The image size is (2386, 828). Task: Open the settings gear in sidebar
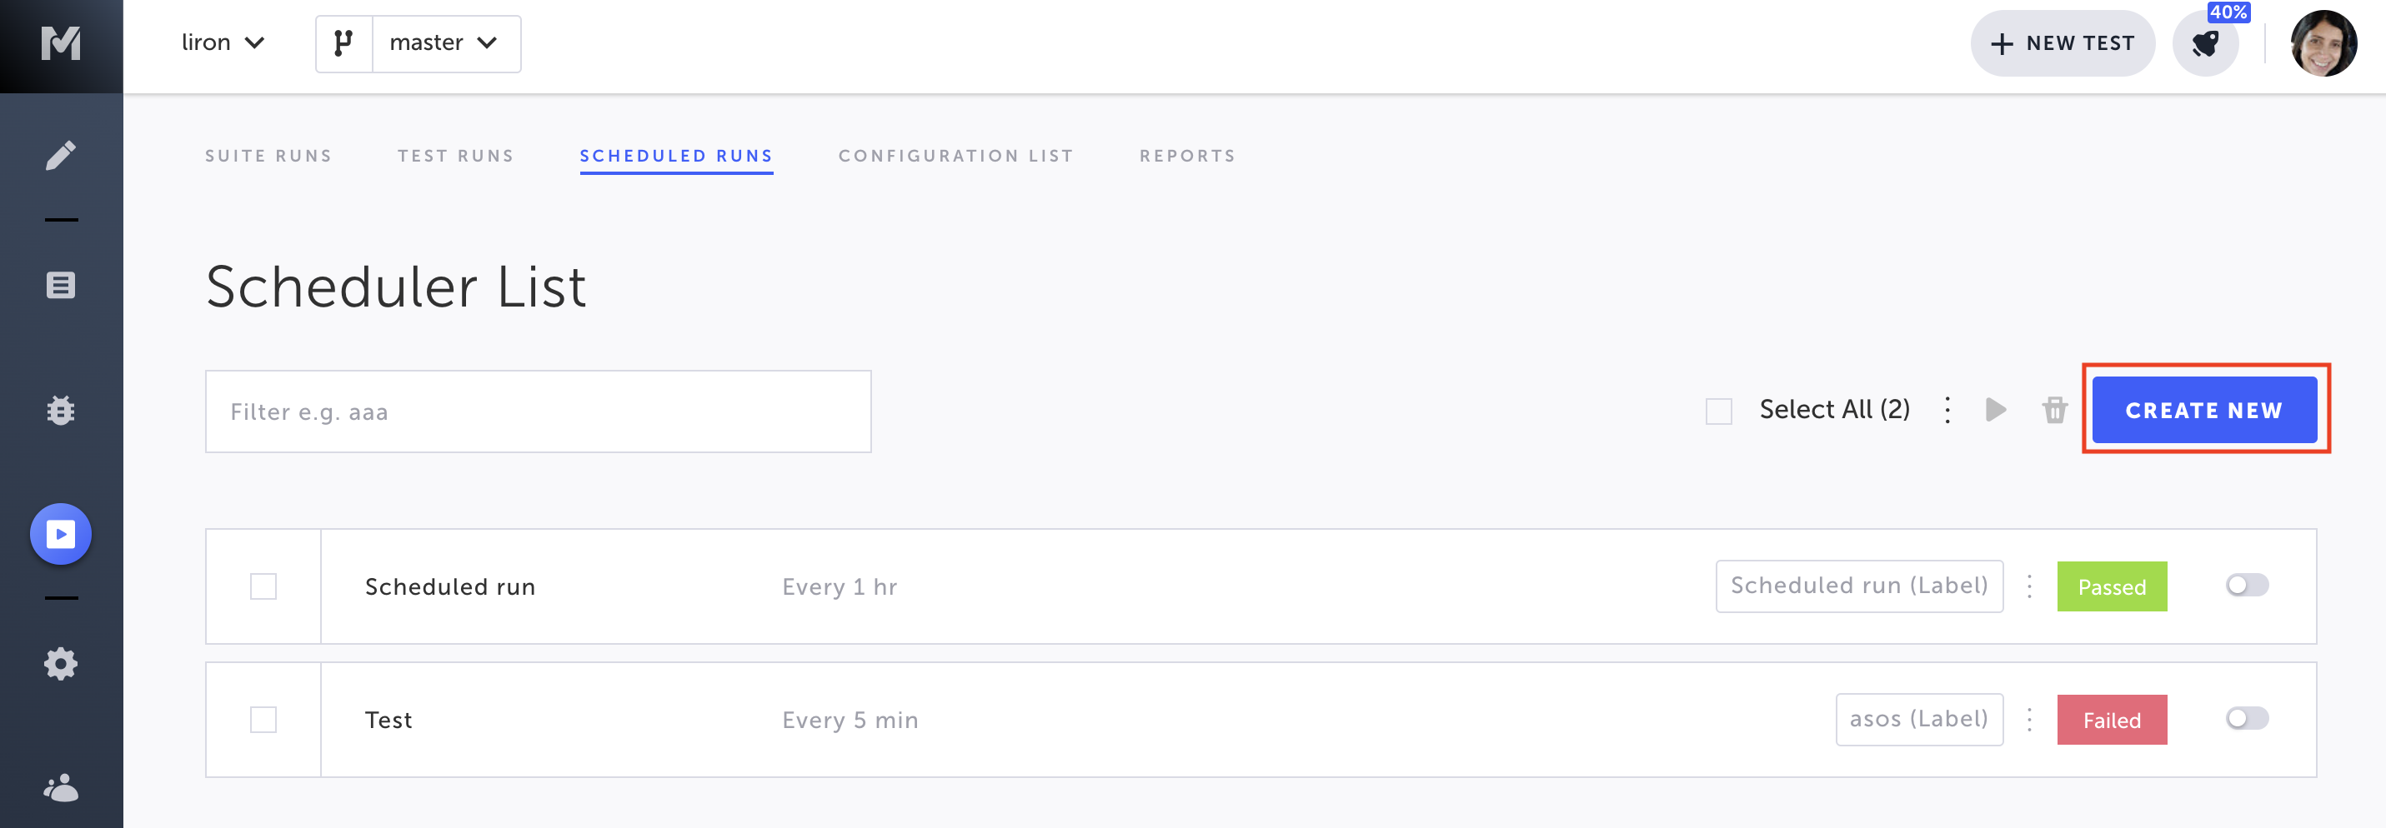point(61,663)
